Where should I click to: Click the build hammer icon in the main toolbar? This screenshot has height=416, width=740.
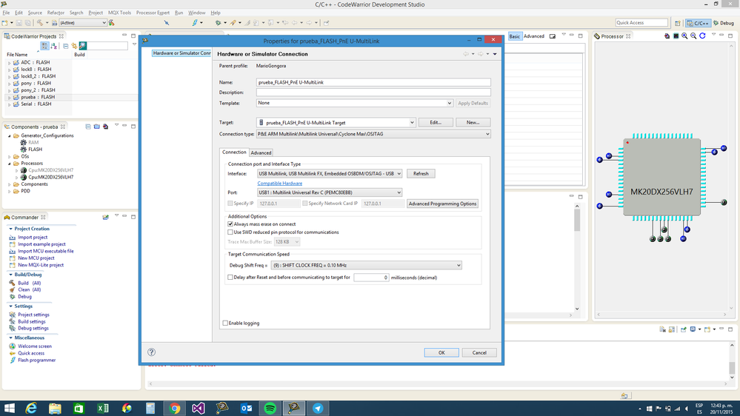tap(40, 23)
